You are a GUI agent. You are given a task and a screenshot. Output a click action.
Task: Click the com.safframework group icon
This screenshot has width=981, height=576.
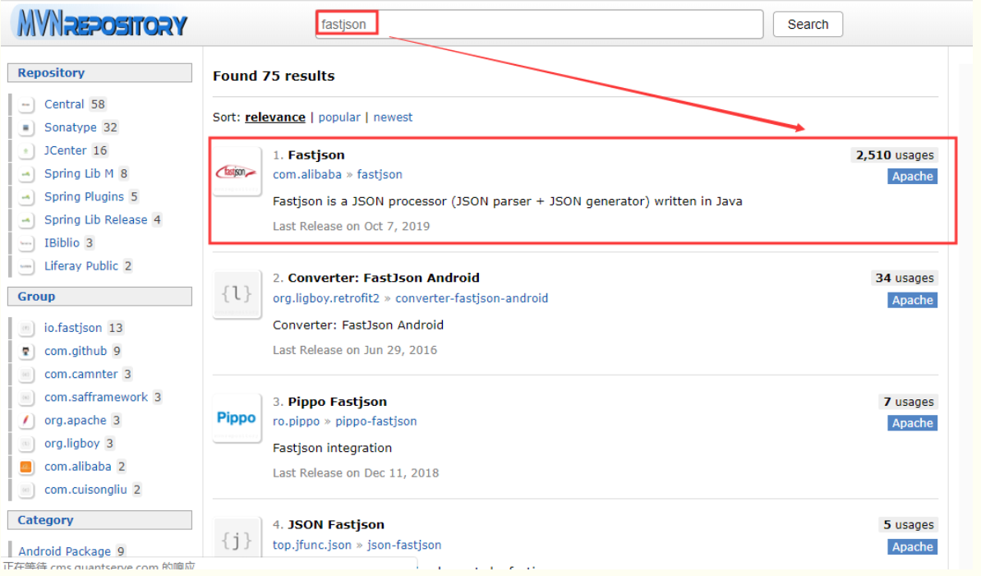pyautogui.click(x=25, y=397)
